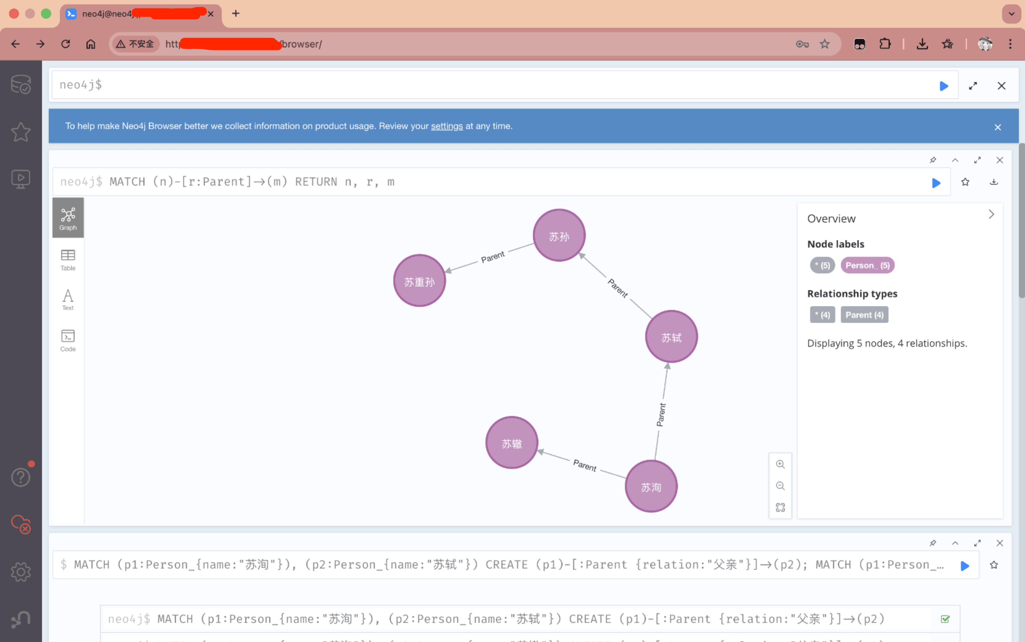The width and height of the screenshot is (1025, 642).
Task: Collapse the Overview panel chevron
Action: coord(991,214)
